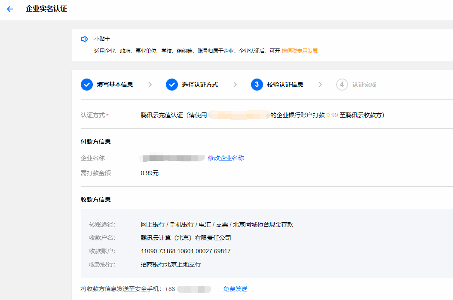The height and width of the screenshot is (300, 453).
Task: Click chevron after 选择认证方式
Action: click(235, 85)
